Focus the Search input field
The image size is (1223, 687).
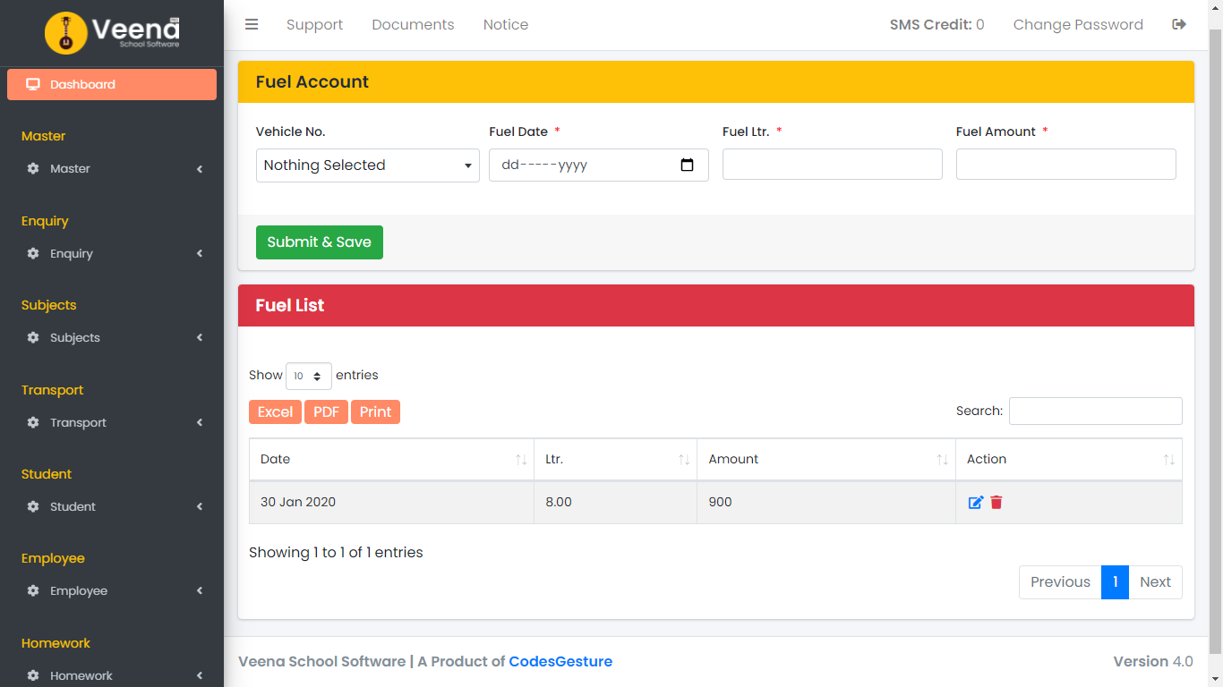coord(1096,411)
